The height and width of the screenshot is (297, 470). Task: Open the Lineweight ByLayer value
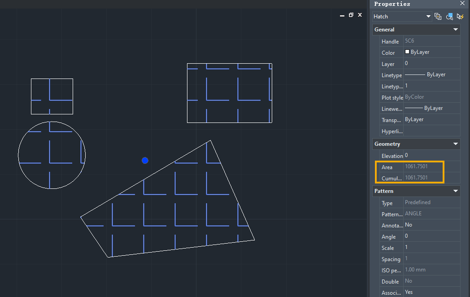pyautogui.click(x=431, y=108)
